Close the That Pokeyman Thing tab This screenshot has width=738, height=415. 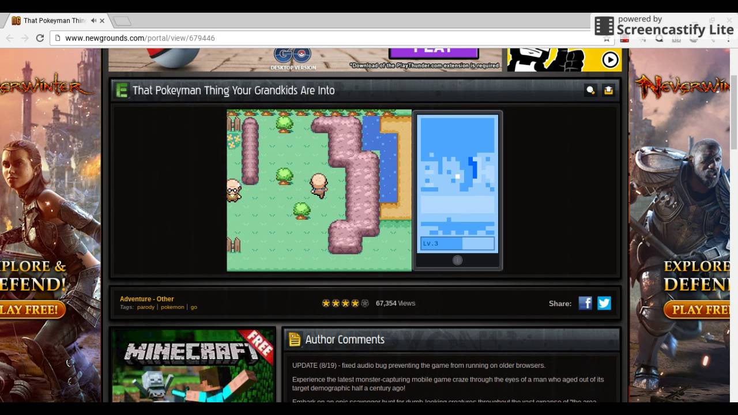point(102,21)
